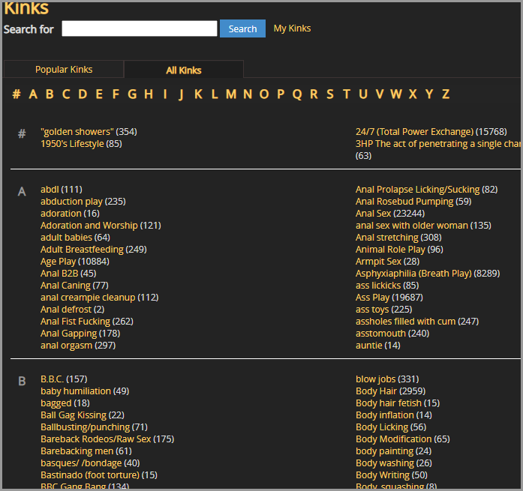Open the My Kinks link
The image size is (523, 491).
(292, 28)
